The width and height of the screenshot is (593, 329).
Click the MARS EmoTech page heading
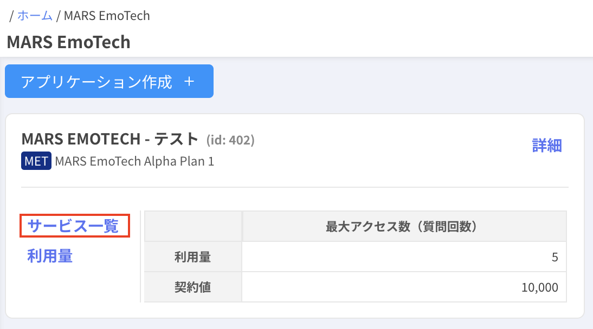[x=68, y=42]
